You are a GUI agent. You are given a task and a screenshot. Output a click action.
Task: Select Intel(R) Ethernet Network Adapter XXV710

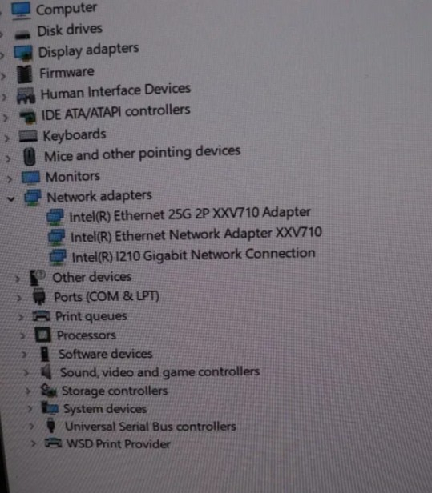(x=196, y=234)
